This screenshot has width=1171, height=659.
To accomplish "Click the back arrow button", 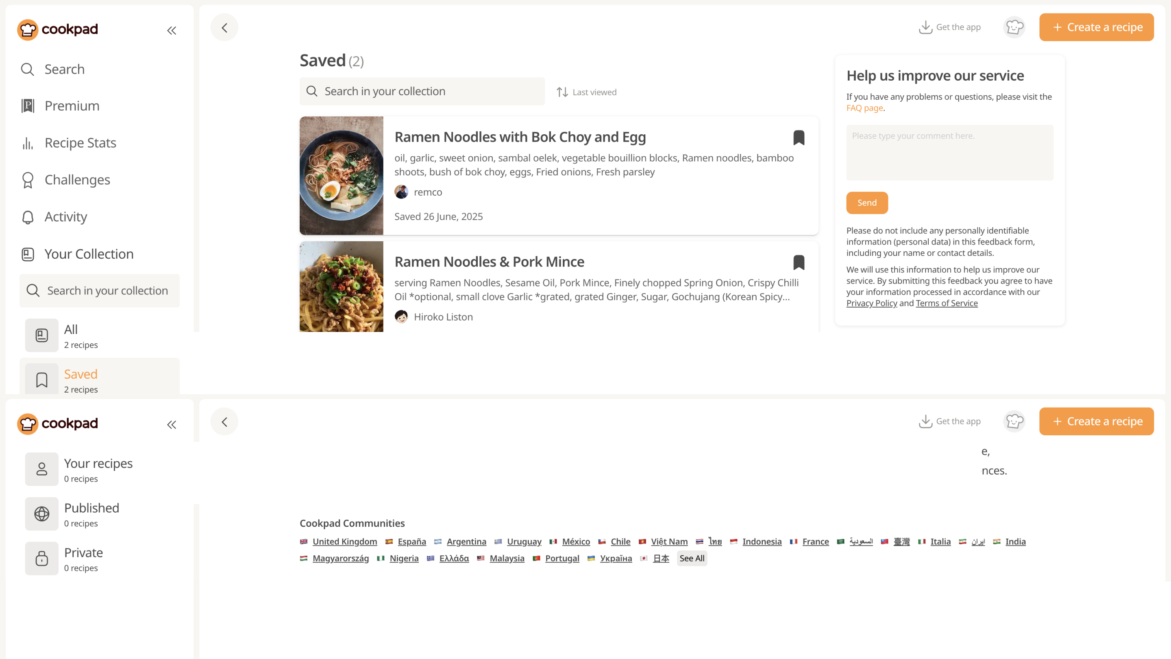I will pos(224,27).
